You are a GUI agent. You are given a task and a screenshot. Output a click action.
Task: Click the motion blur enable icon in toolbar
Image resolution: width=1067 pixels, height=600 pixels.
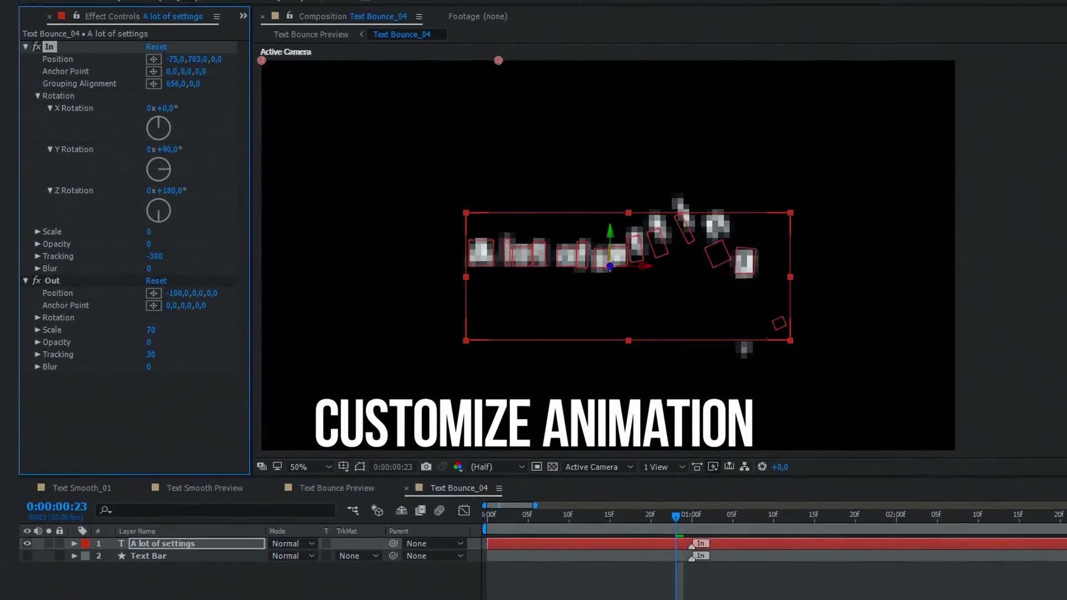440,511
